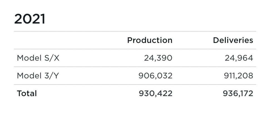Select total production value 930,422
The height and width of the screenshot is (113, 277).
pyautogui.click(x=155, y=93)
